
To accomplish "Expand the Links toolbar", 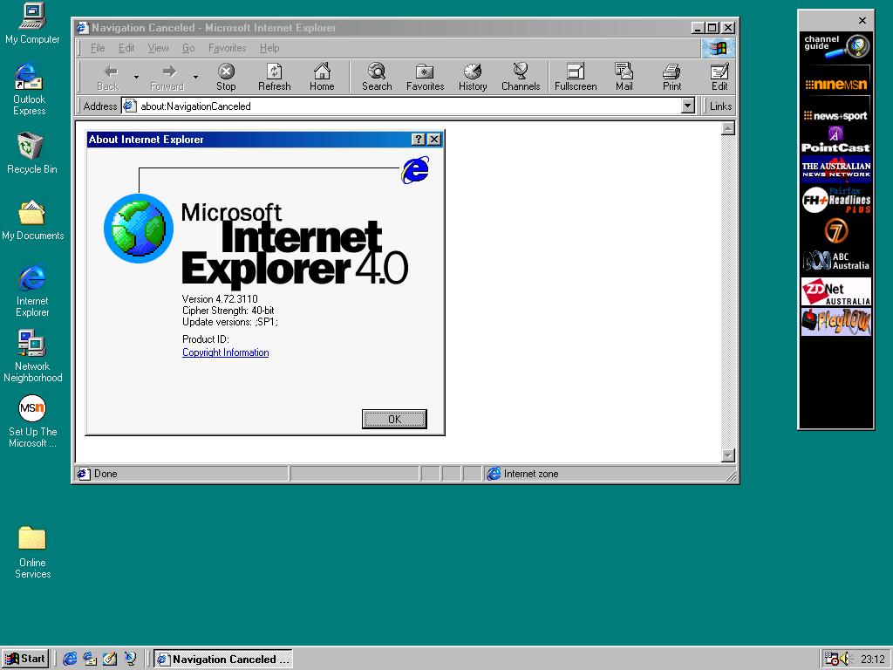I will tap(719, 106).
